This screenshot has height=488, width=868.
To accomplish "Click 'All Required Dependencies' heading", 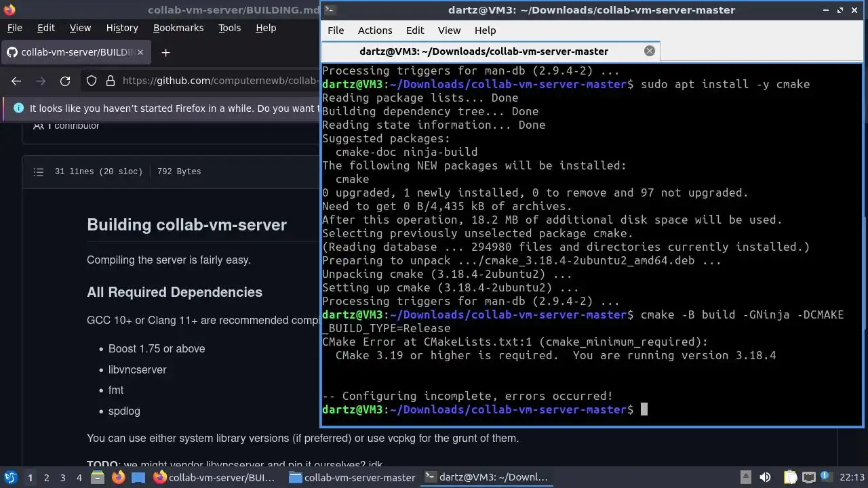I will pyautogui.click(x=174, y=292).
